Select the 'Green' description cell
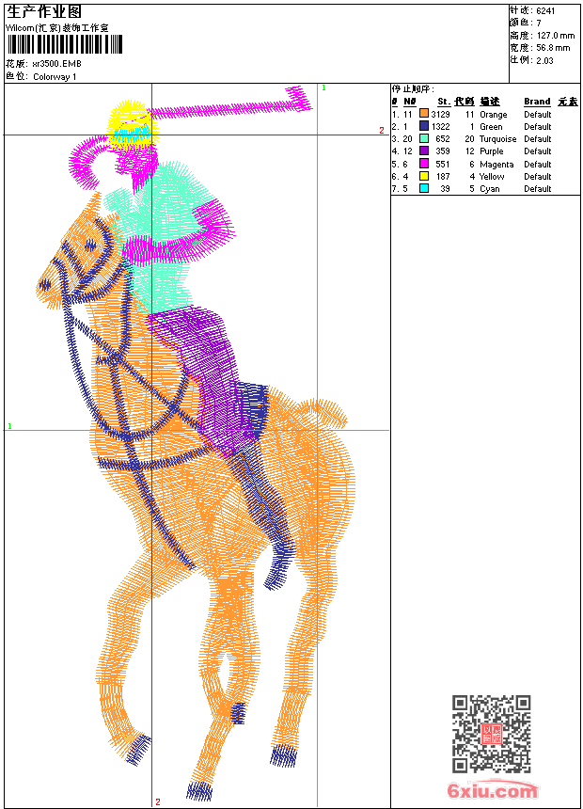 (491, 127)
